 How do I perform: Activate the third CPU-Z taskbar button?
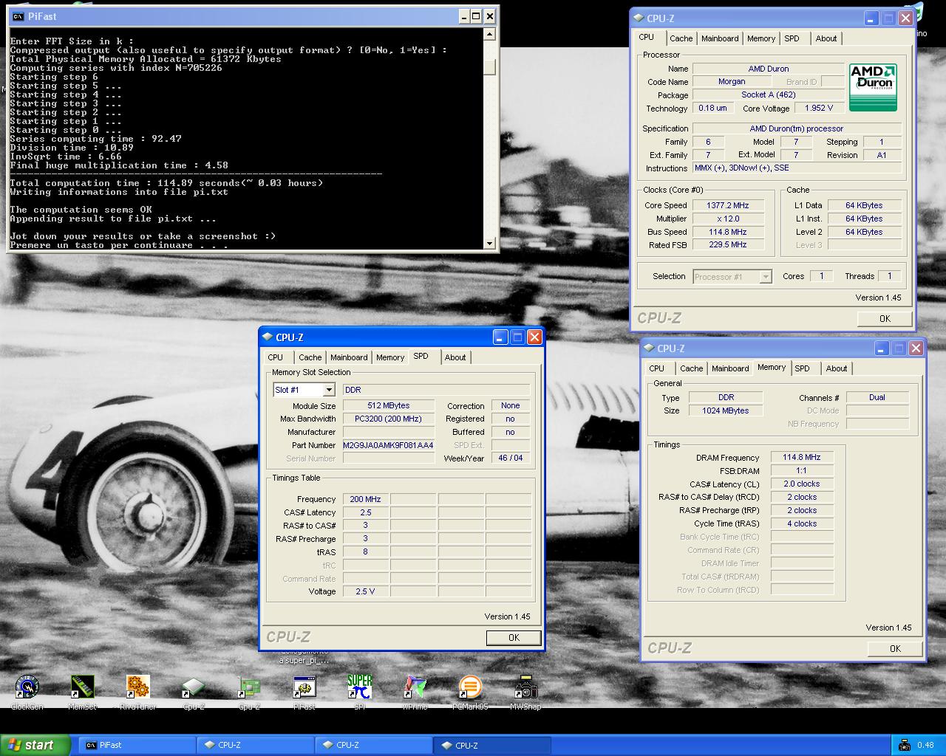pos(493,745)
